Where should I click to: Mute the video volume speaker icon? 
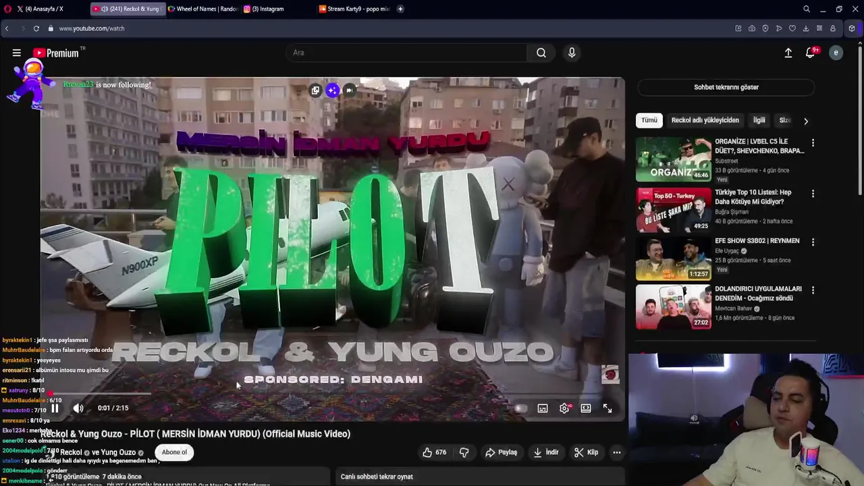click(x=78, y=408)
